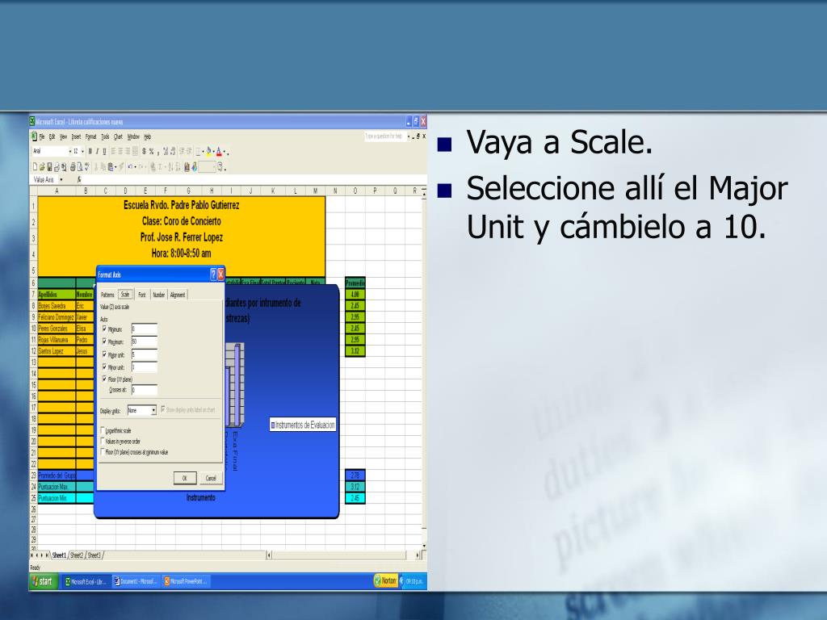
Task: Click the Windows start button
Action: [42, 581]
